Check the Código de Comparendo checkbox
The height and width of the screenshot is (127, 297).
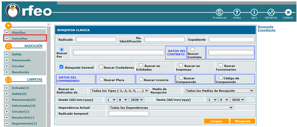[221, 77]
